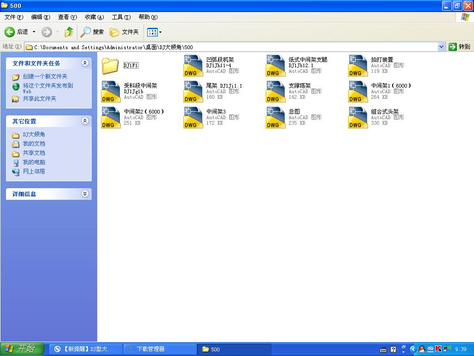Click the keyboard input tray icon

point(383,350)
